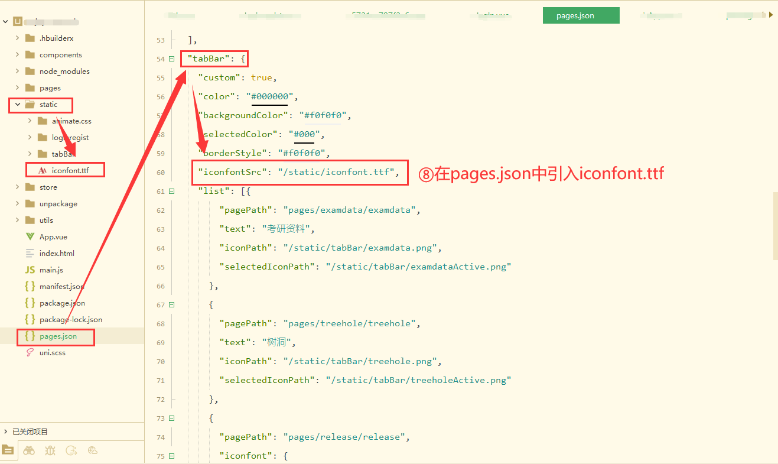Click the folder icon of node_modules

click(x=30, y=71)
